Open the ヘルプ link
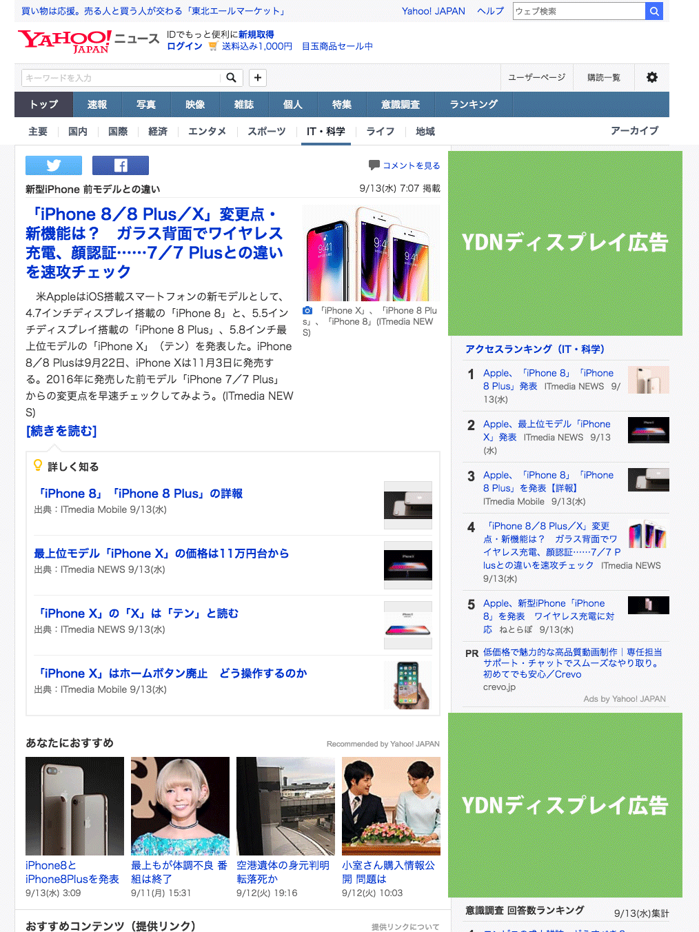Screen dimensions: 699x932 (491, 11)
